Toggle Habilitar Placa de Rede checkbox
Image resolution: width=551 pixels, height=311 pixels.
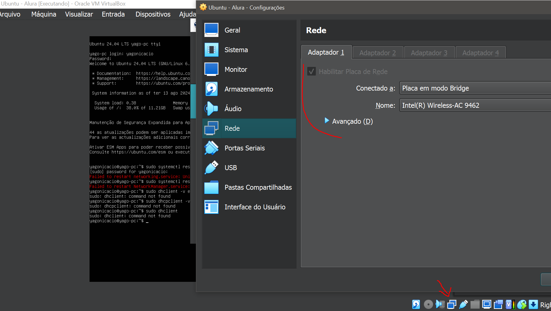312,72
